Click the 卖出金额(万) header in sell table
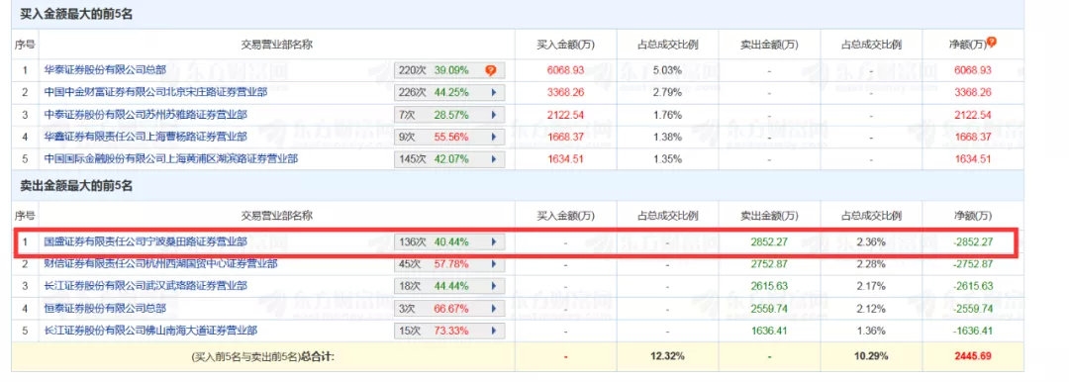 tap(770, 217)
